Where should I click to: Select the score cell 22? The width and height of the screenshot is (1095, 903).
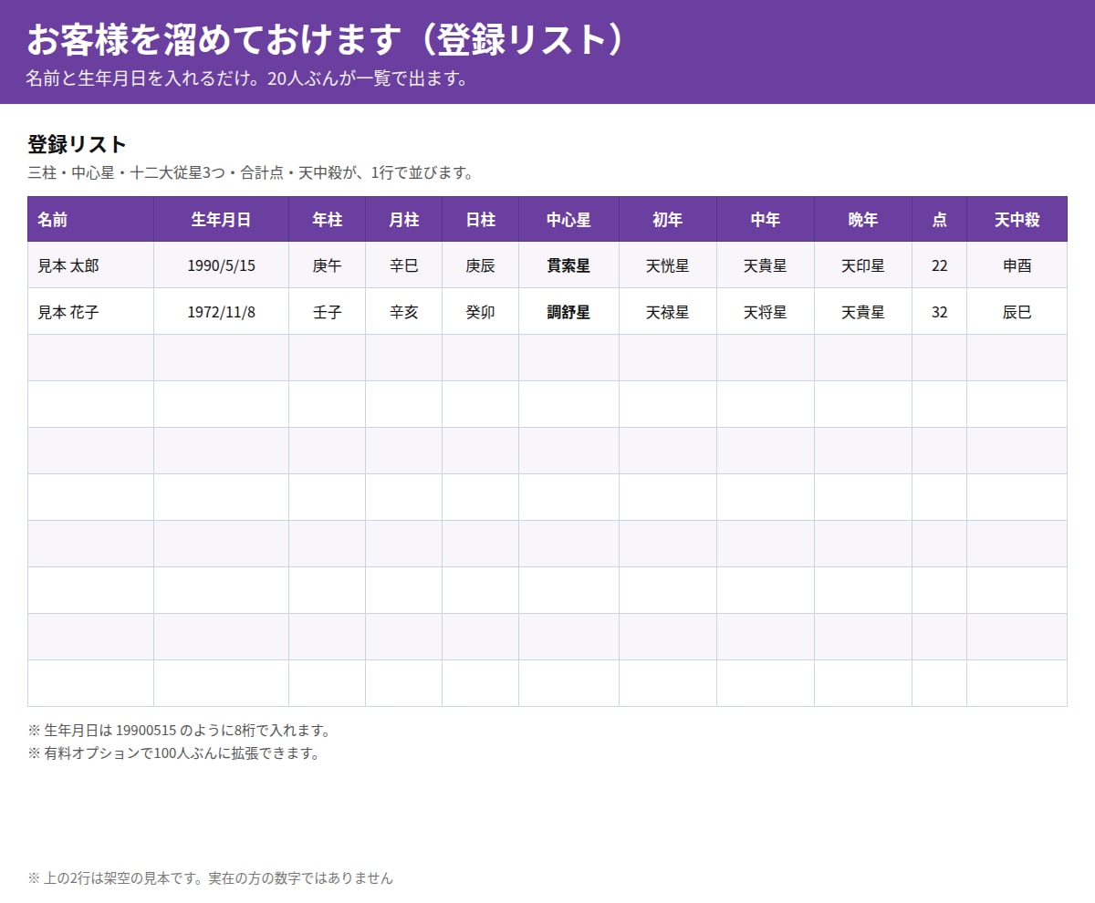coord(939,265)
